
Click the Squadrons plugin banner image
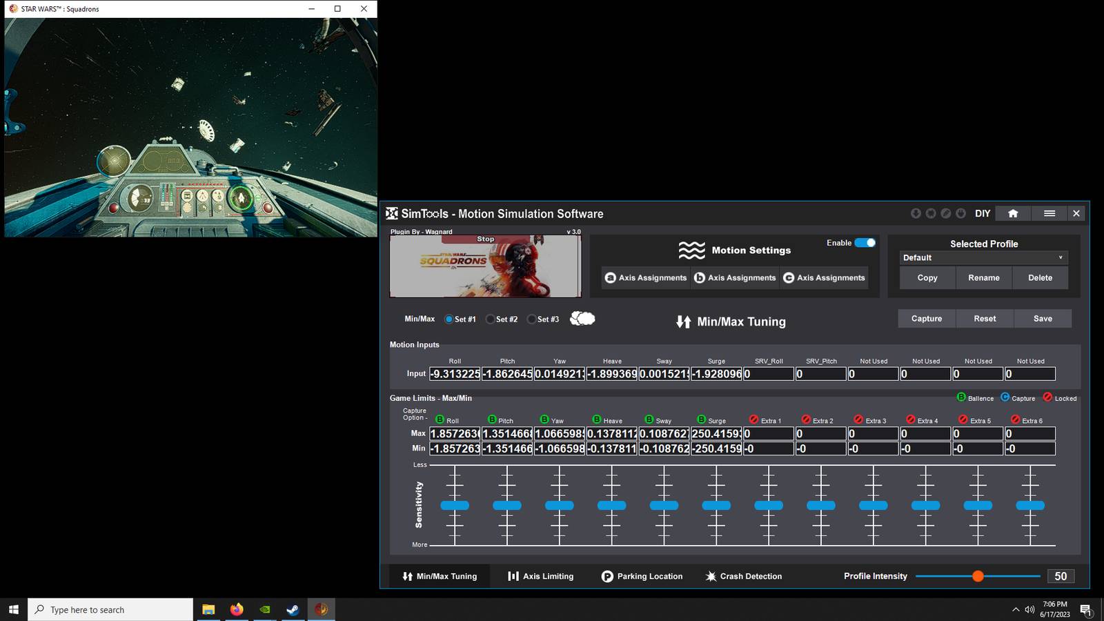click(x=485, y=266)
